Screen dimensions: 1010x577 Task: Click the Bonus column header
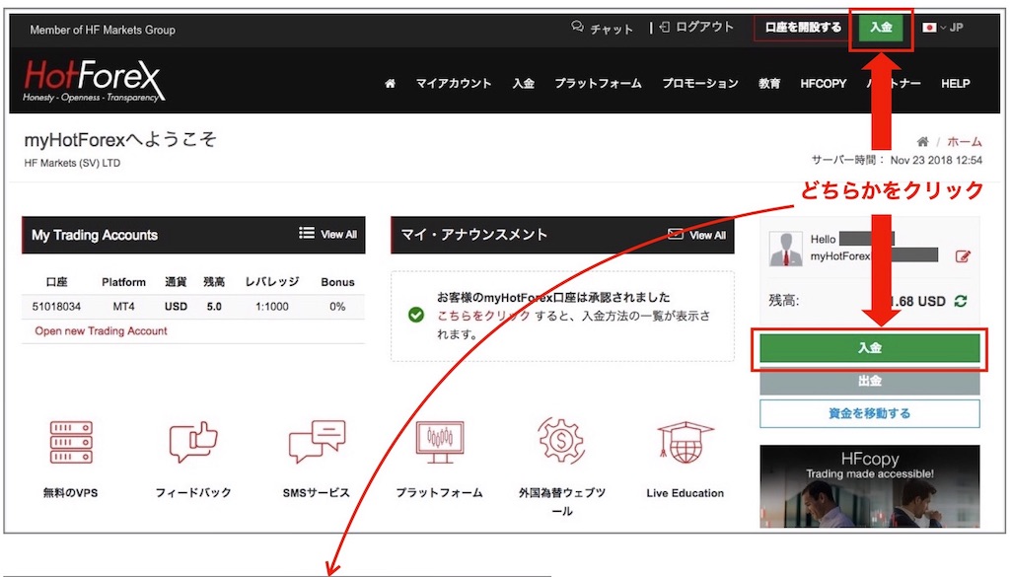(337, 282)
